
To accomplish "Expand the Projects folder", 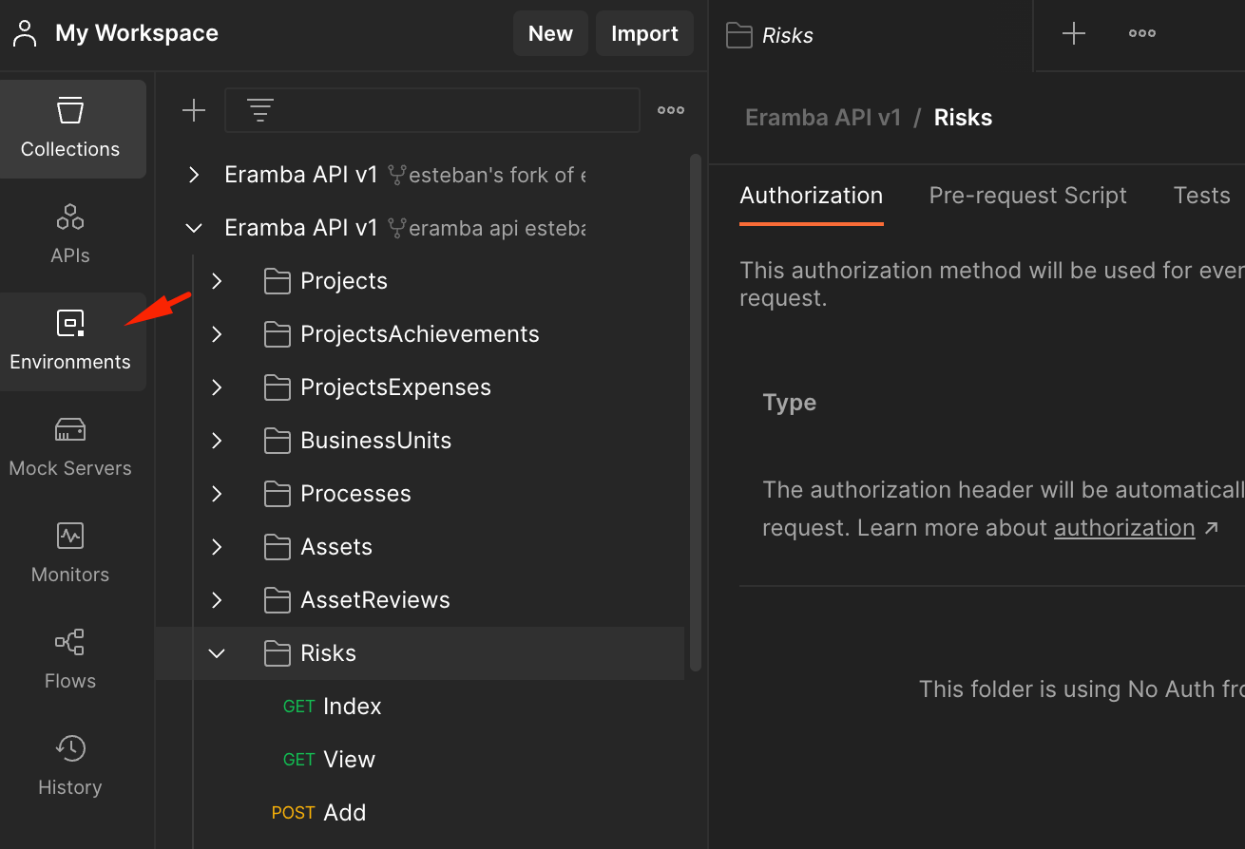I will coord(217,281).
